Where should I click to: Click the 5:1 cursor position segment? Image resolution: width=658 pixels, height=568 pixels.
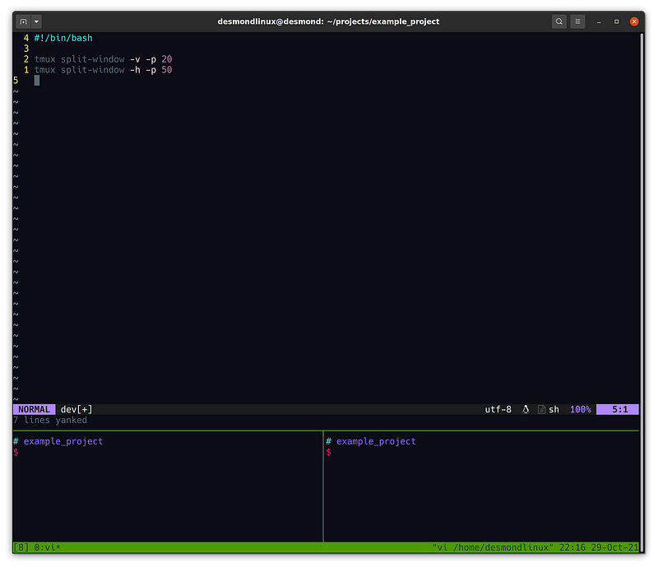(x=616, y=409)
